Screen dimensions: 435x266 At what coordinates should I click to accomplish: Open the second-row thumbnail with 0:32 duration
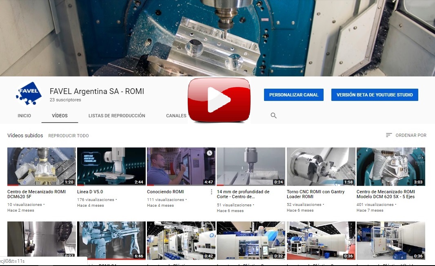tap(251, 240)
